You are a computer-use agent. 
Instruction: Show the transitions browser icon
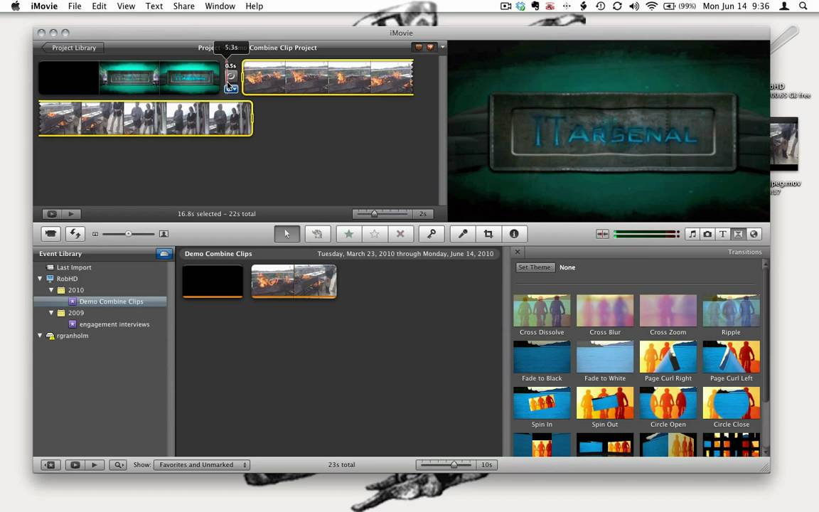[738, 234]
